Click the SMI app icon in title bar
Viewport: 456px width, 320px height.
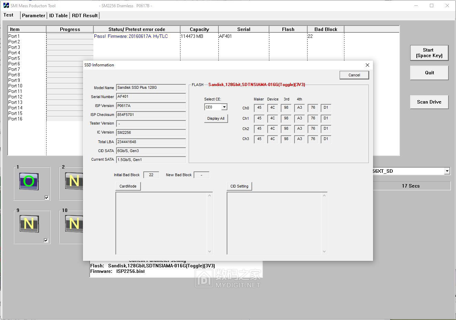6,6
